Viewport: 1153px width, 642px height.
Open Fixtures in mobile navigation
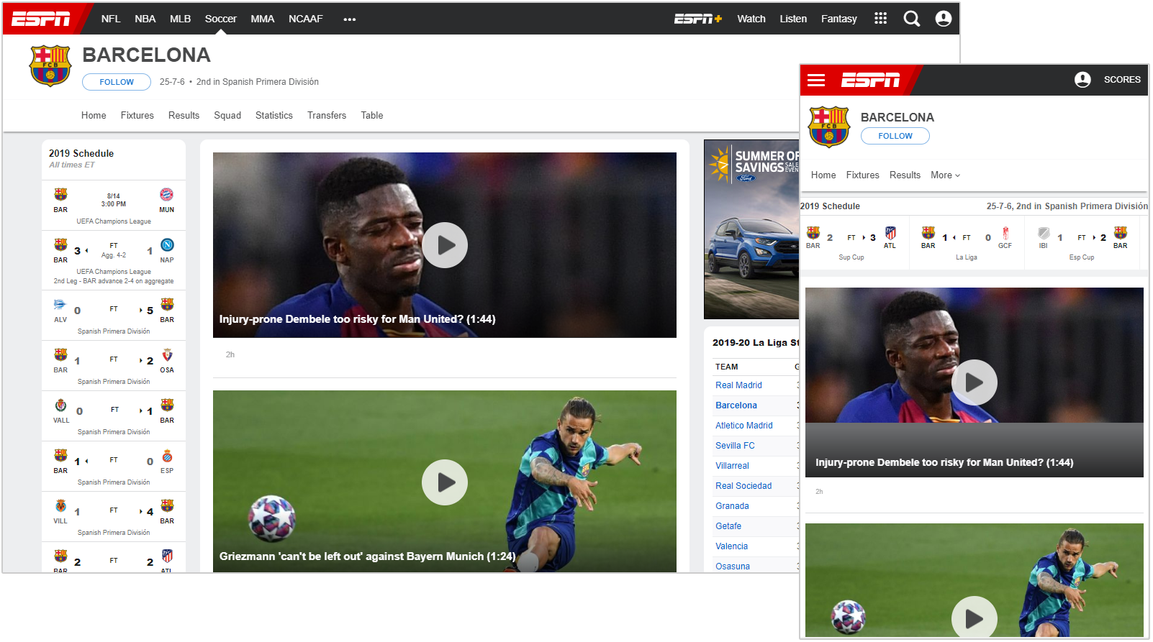[863, 175]
